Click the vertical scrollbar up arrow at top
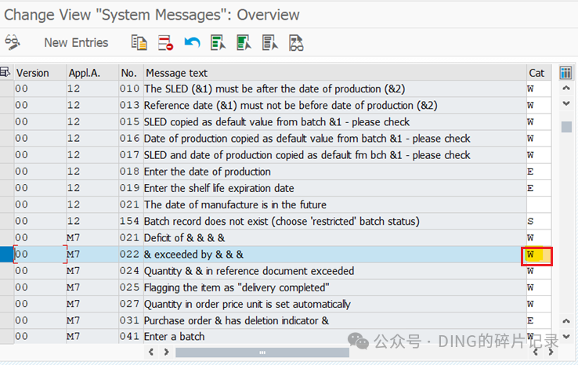 tap(566, 88)
